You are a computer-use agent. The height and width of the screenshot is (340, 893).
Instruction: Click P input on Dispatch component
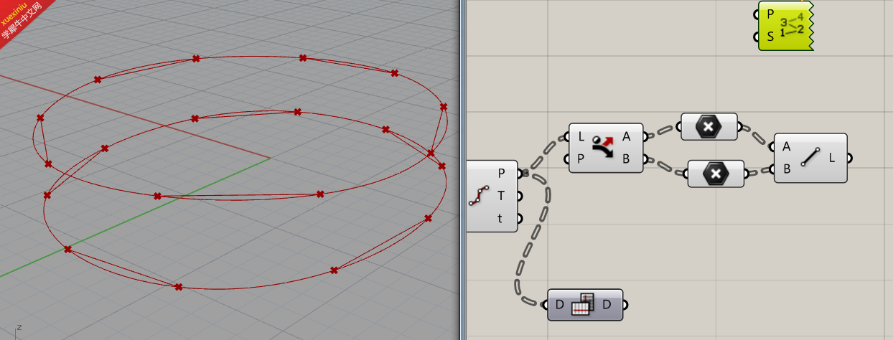click(581, 159)
